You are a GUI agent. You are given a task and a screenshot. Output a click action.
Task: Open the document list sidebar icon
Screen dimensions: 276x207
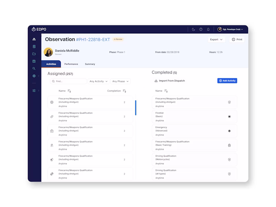(34, 47)
